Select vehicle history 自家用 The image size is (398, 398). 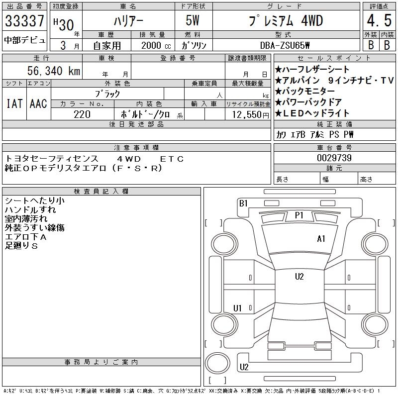coord(107,46)
